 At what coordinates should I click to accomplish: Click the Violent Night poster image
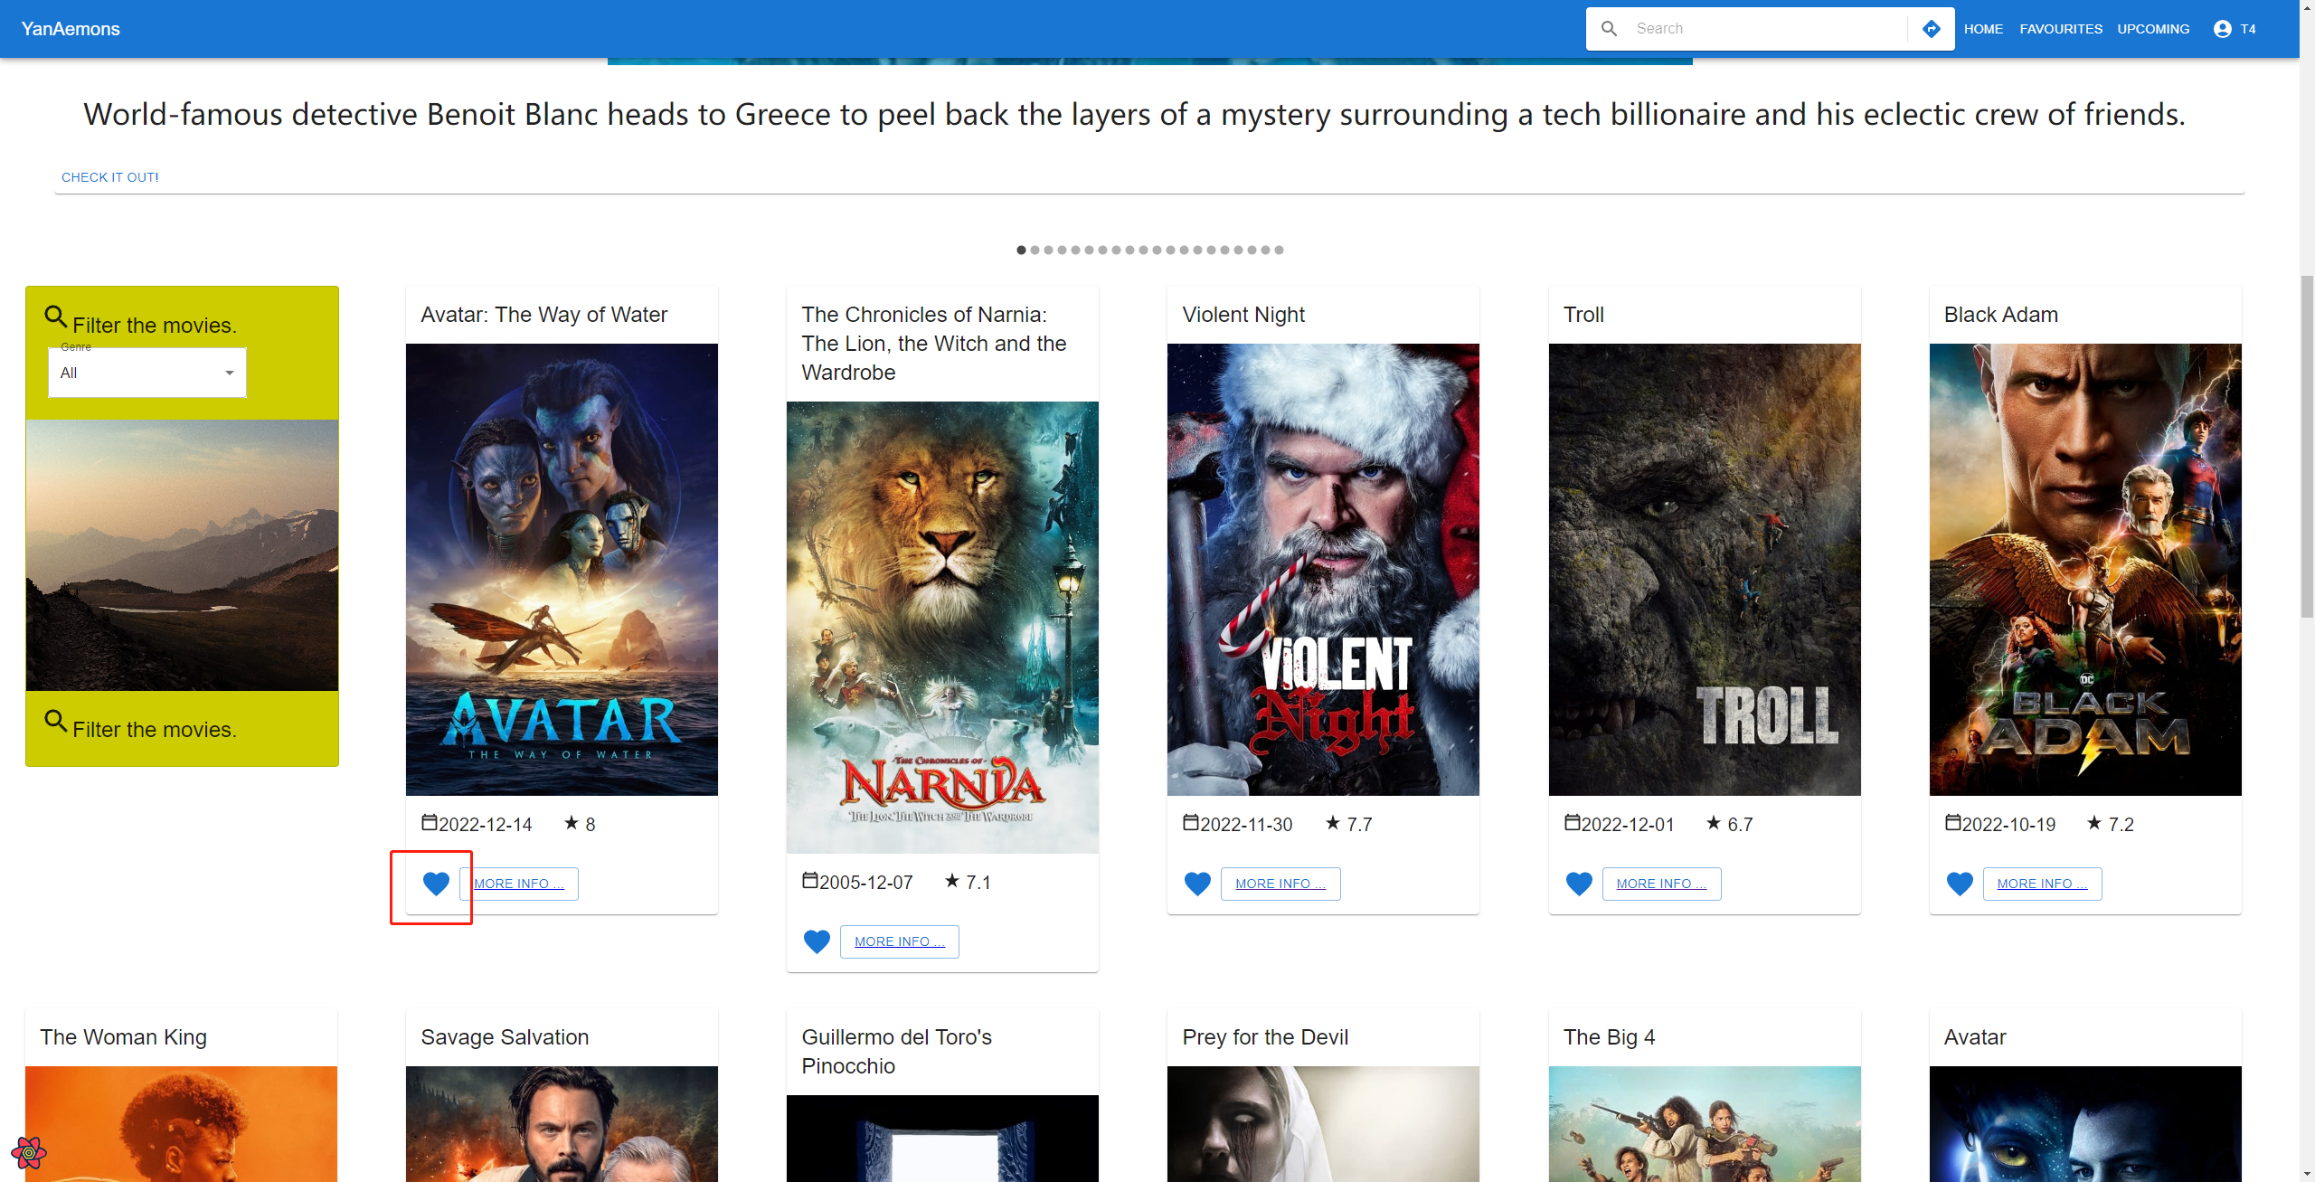[x=1323, y=570]
